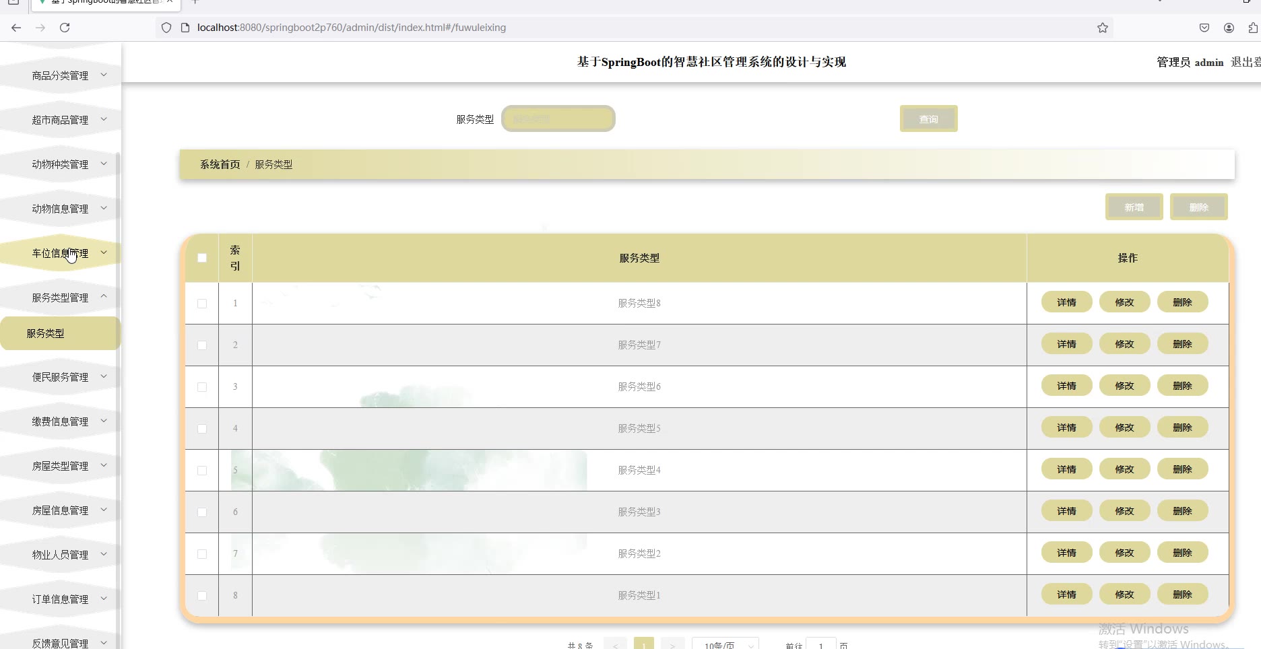Viewport: 1261px width, 649px height.
Task: Check the box for row 服务类型1
Action: click(x=202, y=596)
